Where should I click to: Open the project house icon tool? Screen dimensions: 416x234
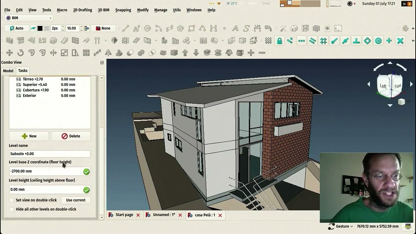click(x=294, y=28)
